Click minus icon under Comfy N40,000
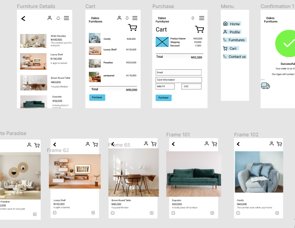 (x=238, y=213)
